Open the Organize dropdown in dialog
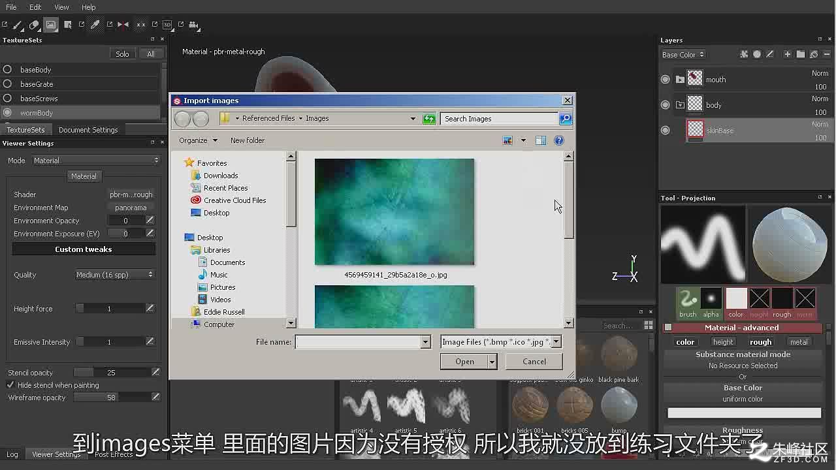 [x=198, y=140]
